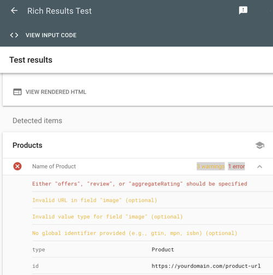Click the rendered HTML page icon
The width and height of the screenshot is (273, 275).
point(17,92)
